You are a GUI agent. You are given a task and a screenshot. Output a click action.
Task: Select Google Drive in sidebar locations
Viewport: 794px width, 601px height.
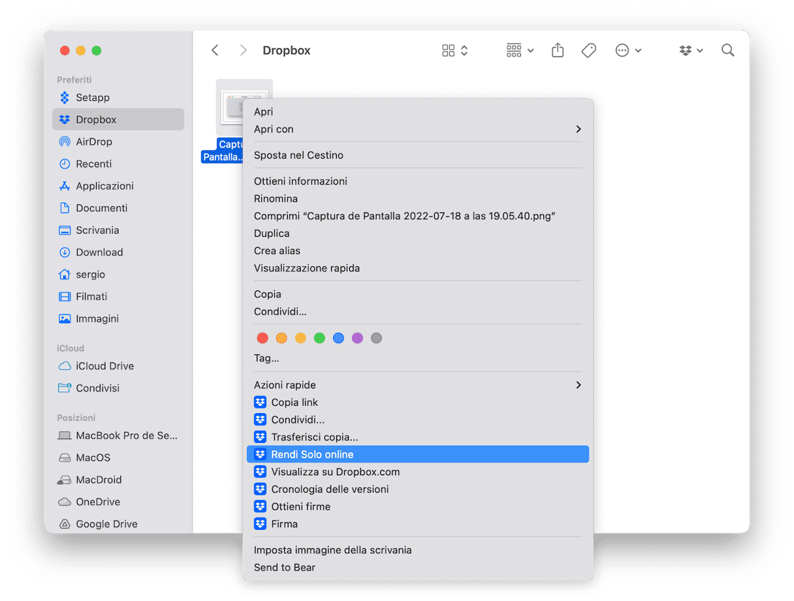click(x=106, y=523)
